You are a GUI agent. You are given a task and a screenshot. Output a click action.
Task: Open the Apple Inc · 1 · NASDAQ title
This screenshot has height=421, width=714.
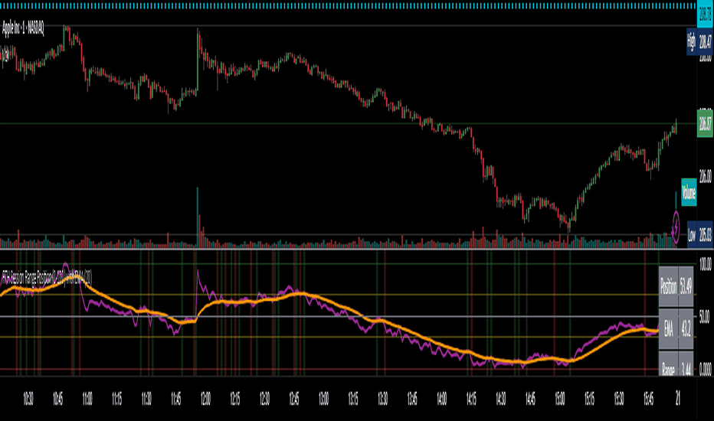[x=23, y=28]
